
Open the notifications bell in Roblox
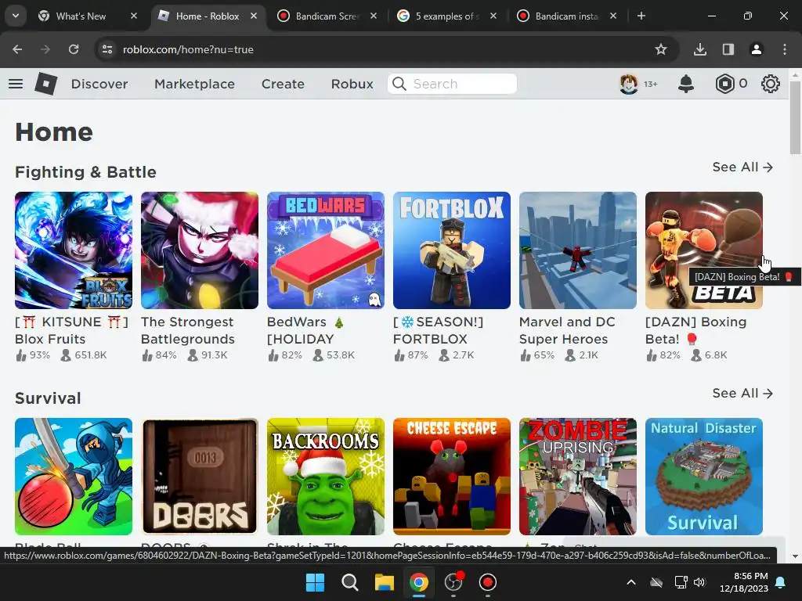(x=686, y=84)
